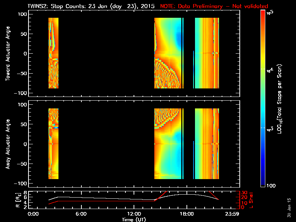Select the red "NOTE: Data Preliminary – Not validated" text

pyautogui.click(x=214, y=6)
